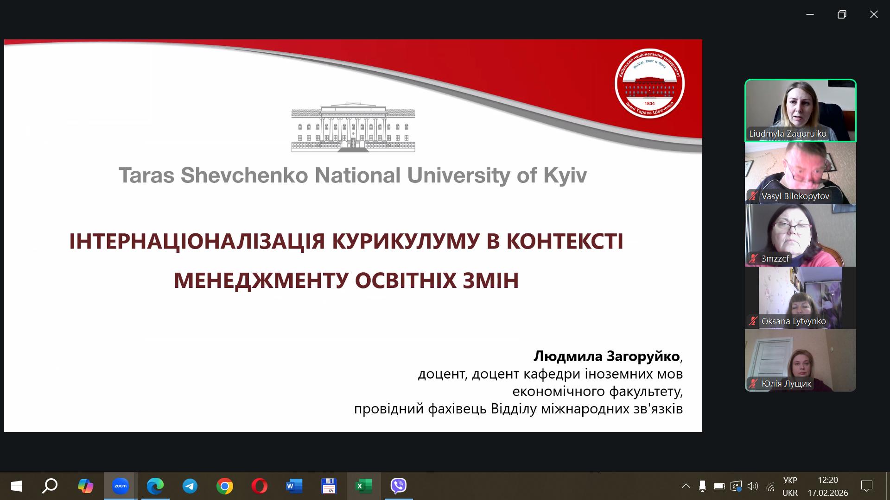Open Google Chrome from taskbar

pos(224,486)
